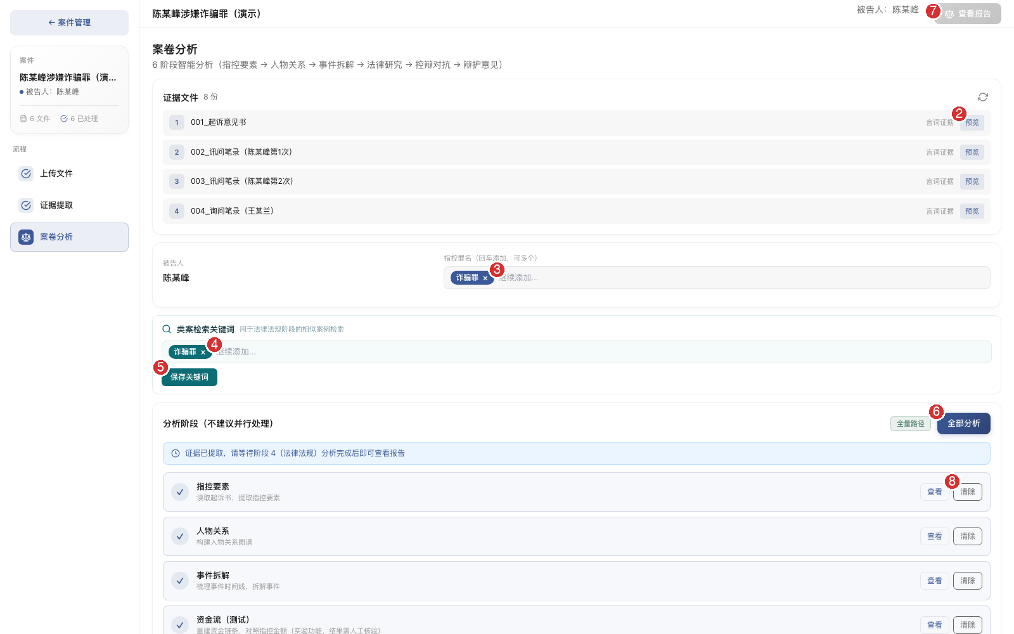Select the 全量路径 tag

[x=911, y=424]
